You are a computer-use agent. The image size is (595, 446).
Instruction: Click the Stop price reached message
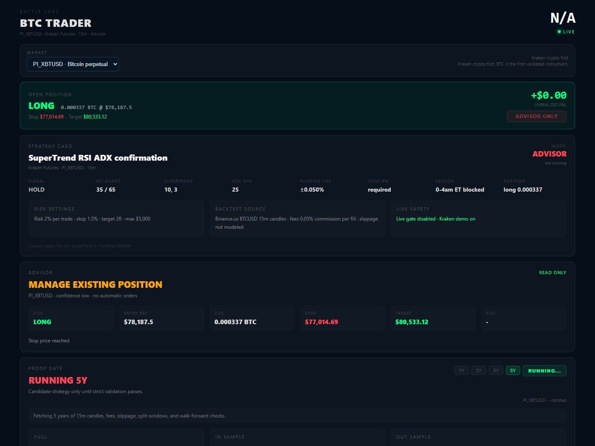tap(49, 341)
